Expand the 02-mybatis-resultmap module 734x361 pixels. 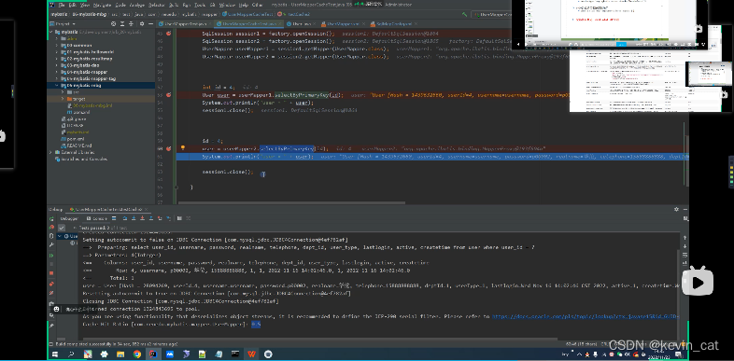(x=57, y=59)
